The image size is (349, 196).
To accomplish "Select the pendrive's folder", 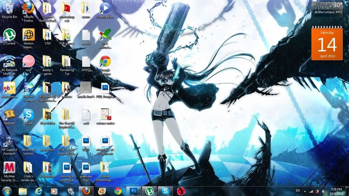I will [47, 144].
